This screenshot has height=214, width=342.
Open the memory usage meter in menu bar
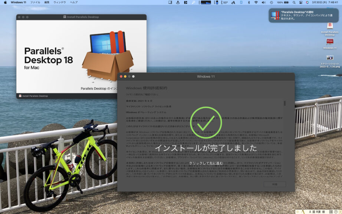[x=216, y=2]
